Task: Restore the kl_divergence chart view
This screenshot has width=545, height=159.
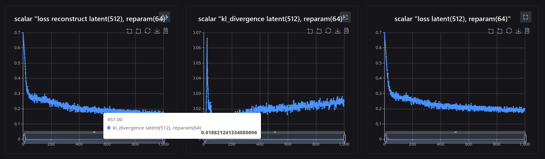Action: (x=328, y=31)
